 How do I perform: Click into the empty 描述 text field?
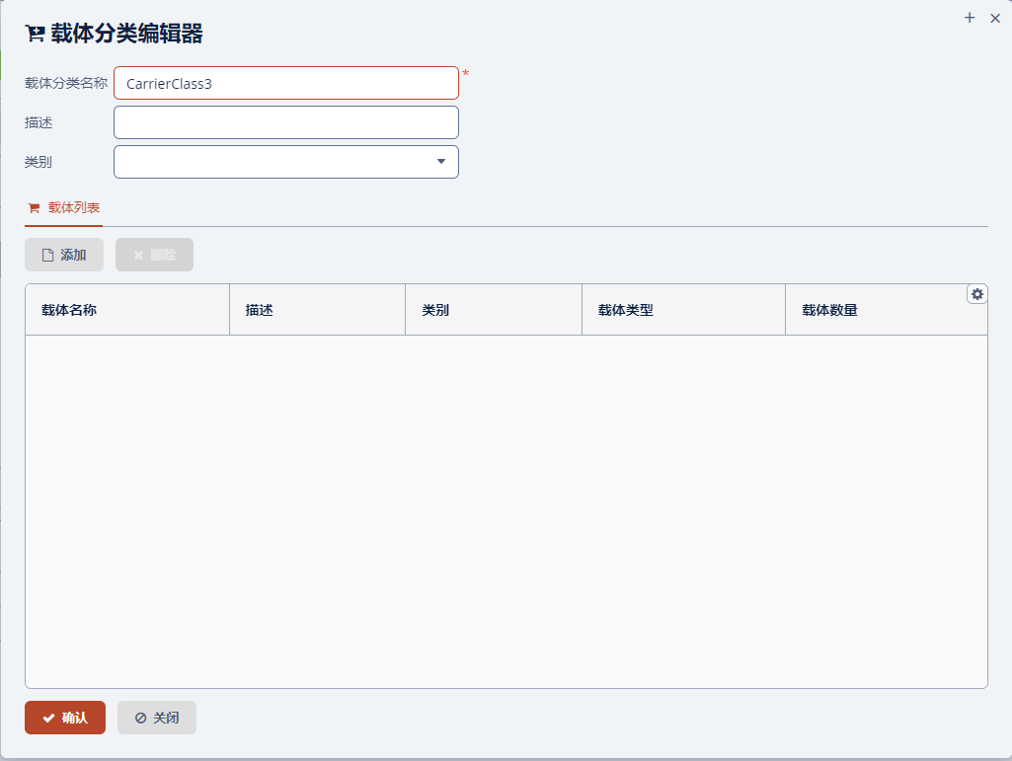point(286,122)
